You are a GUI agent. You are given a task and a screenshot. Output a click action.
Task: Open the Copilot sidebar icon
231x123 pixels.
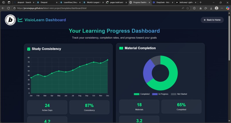pyautogui.click(x=228, y=8)
